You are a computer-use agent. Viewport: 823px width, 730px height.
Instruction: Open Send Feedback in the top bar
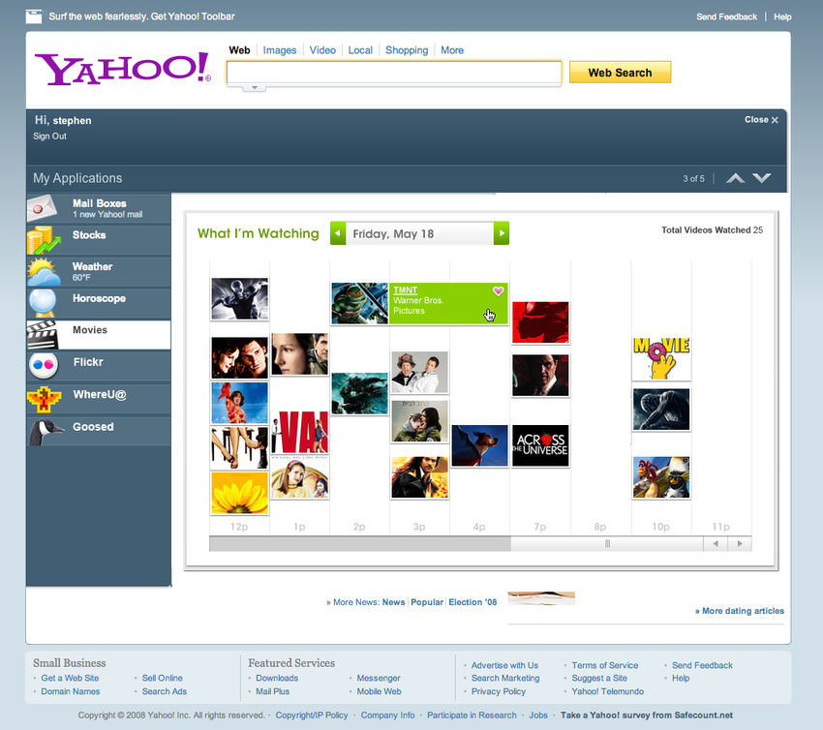click(726, 16)
